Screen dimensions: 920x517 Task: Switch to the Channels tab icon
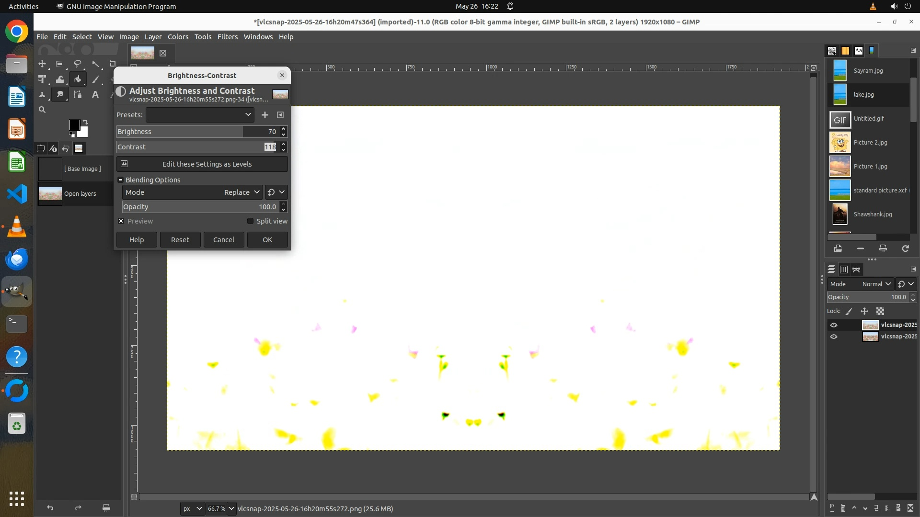pos(844,270)
